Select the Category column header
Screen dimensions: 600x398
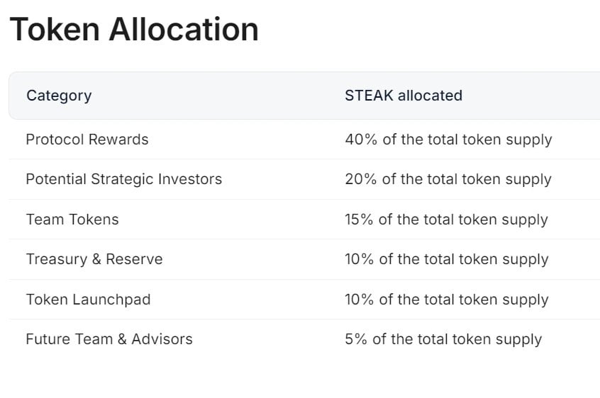59,96
